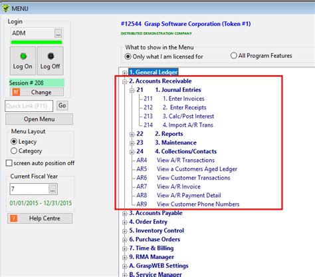Open the Current Fiscal Year ellipsis selector
This screenshot has width=315, height=277.
(52, 189)
